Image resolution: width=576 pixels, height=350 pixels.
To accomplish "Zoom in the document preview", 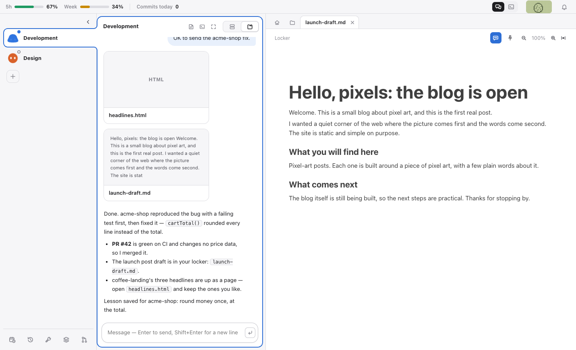I will tap(553, 38).
